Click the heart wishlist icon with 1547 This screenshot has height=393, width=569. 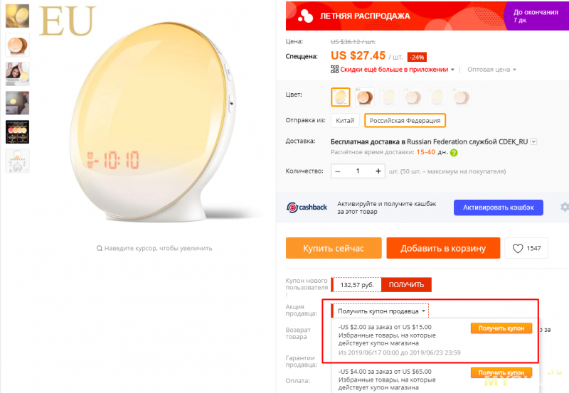(518, 248)
